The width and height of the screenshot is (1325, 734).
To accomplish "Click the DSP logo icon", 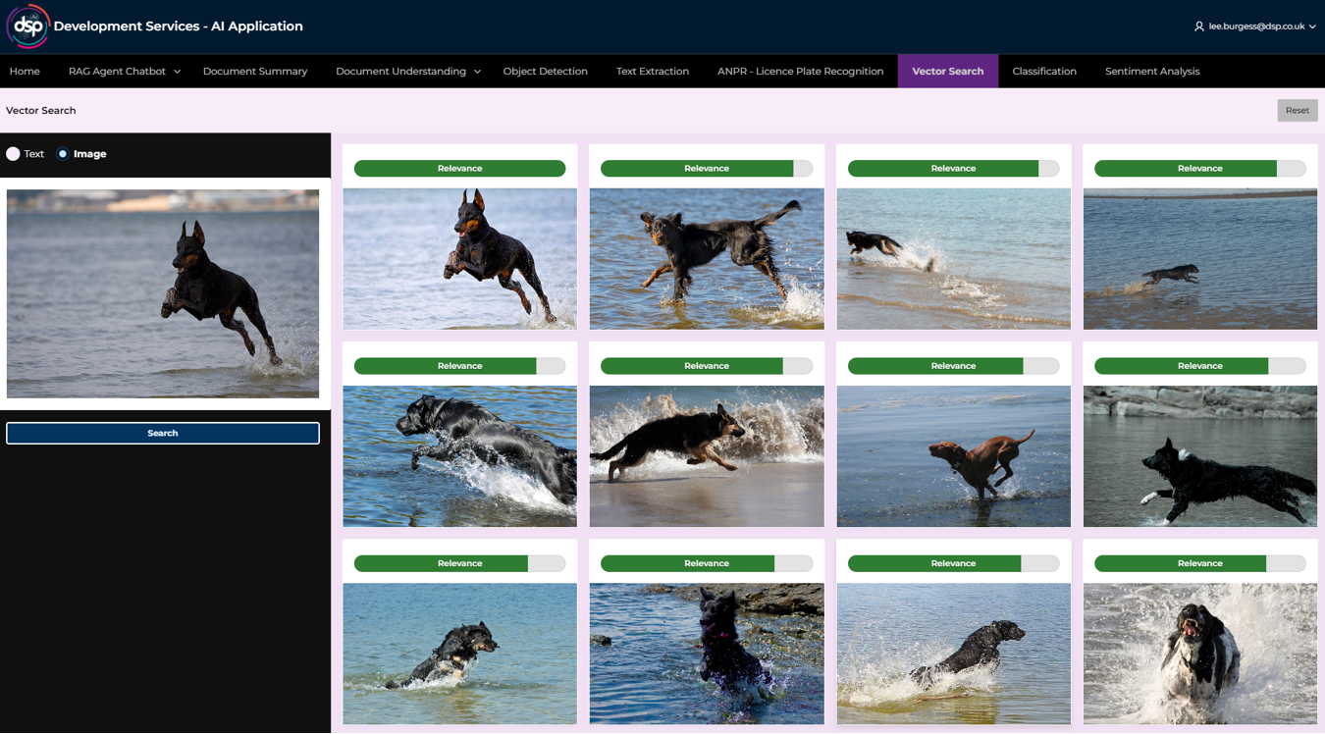I will (27, 26).
